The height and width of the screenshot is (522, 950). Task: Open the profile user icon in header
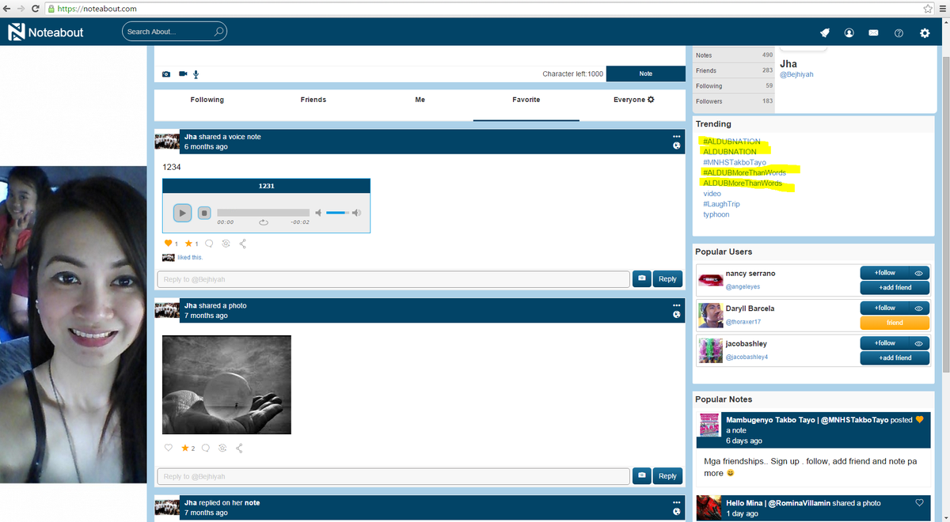(849, 33)
